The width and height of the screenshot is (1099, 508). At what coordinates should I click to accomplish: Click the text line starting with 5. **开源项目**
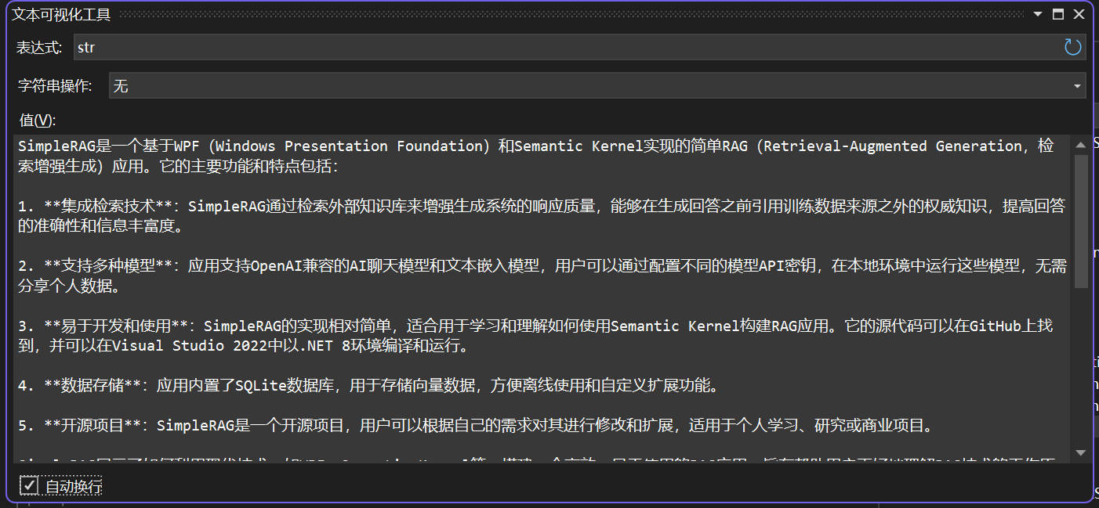(x=476, y=427)
